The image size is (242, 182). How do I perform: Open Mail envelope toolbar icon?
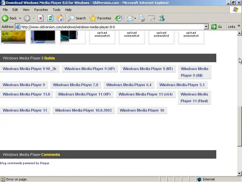click(x=130, y=18)
